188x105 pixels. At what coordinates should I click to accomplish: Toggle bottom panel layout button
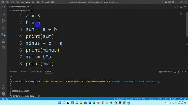(166, 2)
